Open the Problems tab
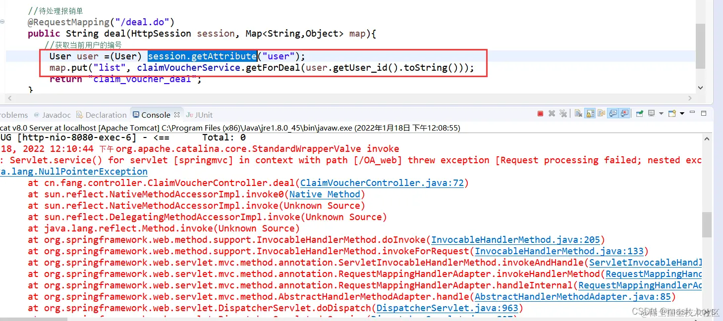This screenshot has width=723, height=321. (14, 115)
